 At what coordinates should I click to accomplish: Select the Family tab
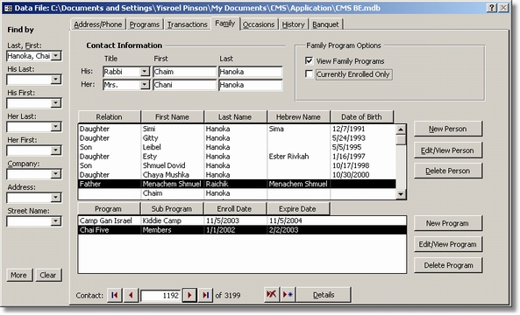pyautogui.click(x=224, y=24)
